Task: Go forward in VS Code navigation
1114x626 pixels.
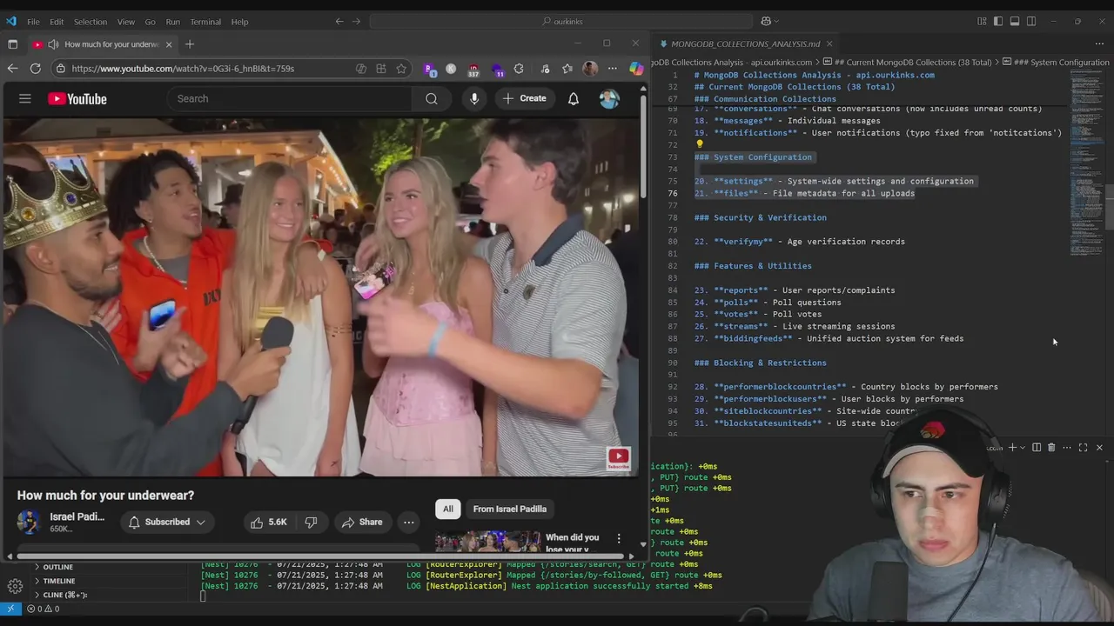Action: click(x=357, y=21)
